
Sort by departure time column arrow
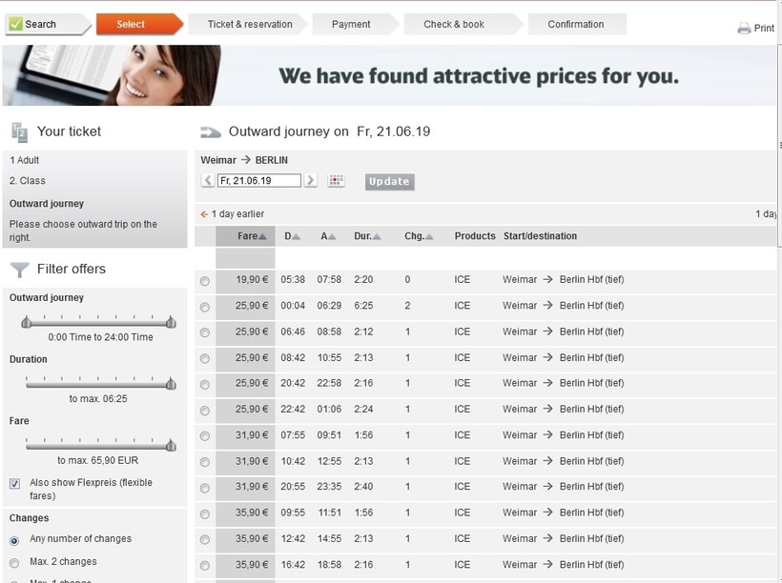point(297,236)
